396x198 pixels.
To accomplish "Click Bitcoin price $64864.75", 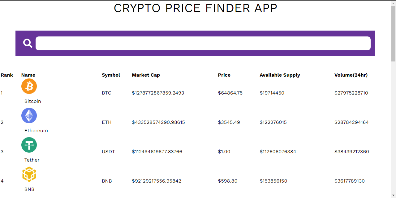I will (x=230, y=93).
